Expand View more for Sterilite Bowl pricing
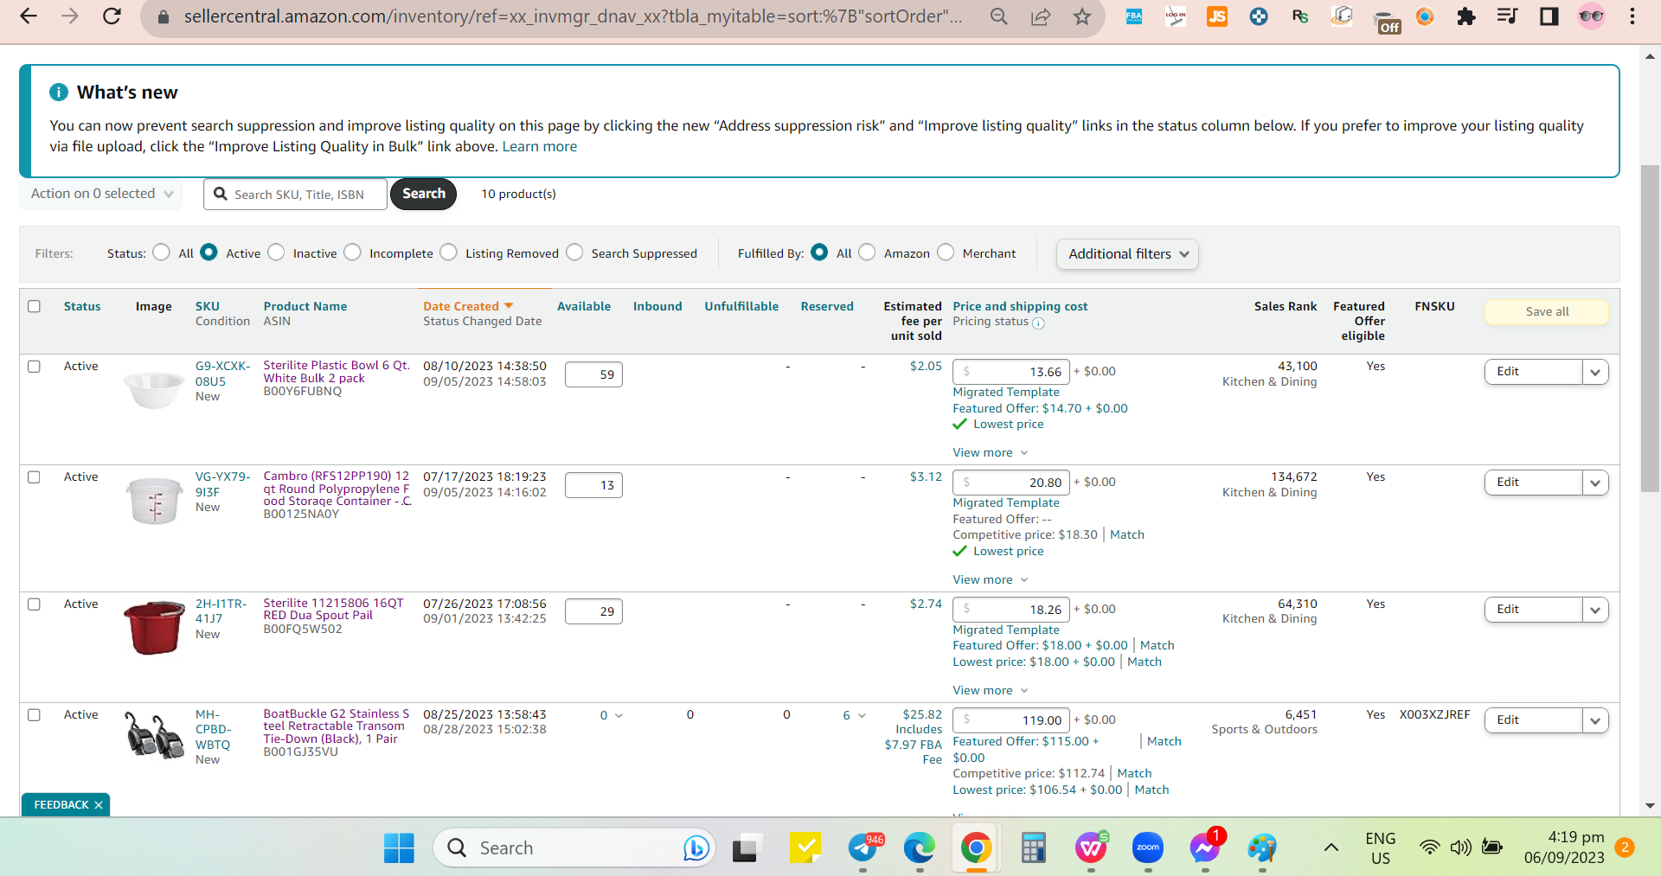The image size is (1661, 876). (991, 452)
